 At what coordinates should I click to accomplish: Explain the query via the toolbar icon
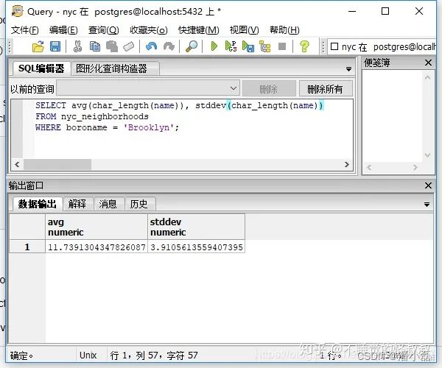click(x=265, y=46)
